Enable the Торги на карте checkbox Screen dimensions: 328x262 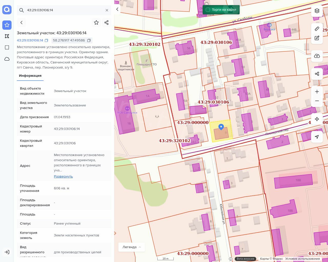click(x=208, y=10)
